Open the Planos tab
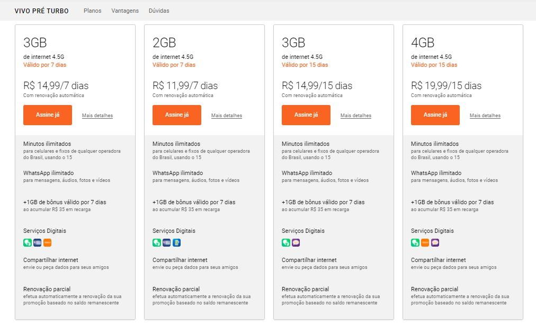 pyautogui.click(x=92, y=11)
